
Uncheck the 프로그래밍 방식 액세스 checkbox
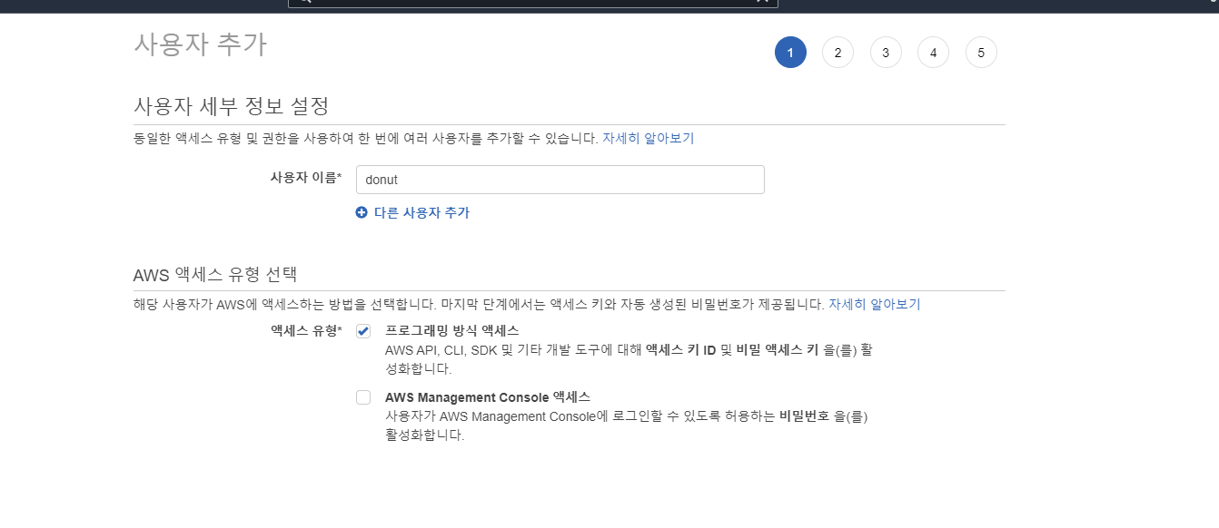pyautogui.click(x=363, y=331)
